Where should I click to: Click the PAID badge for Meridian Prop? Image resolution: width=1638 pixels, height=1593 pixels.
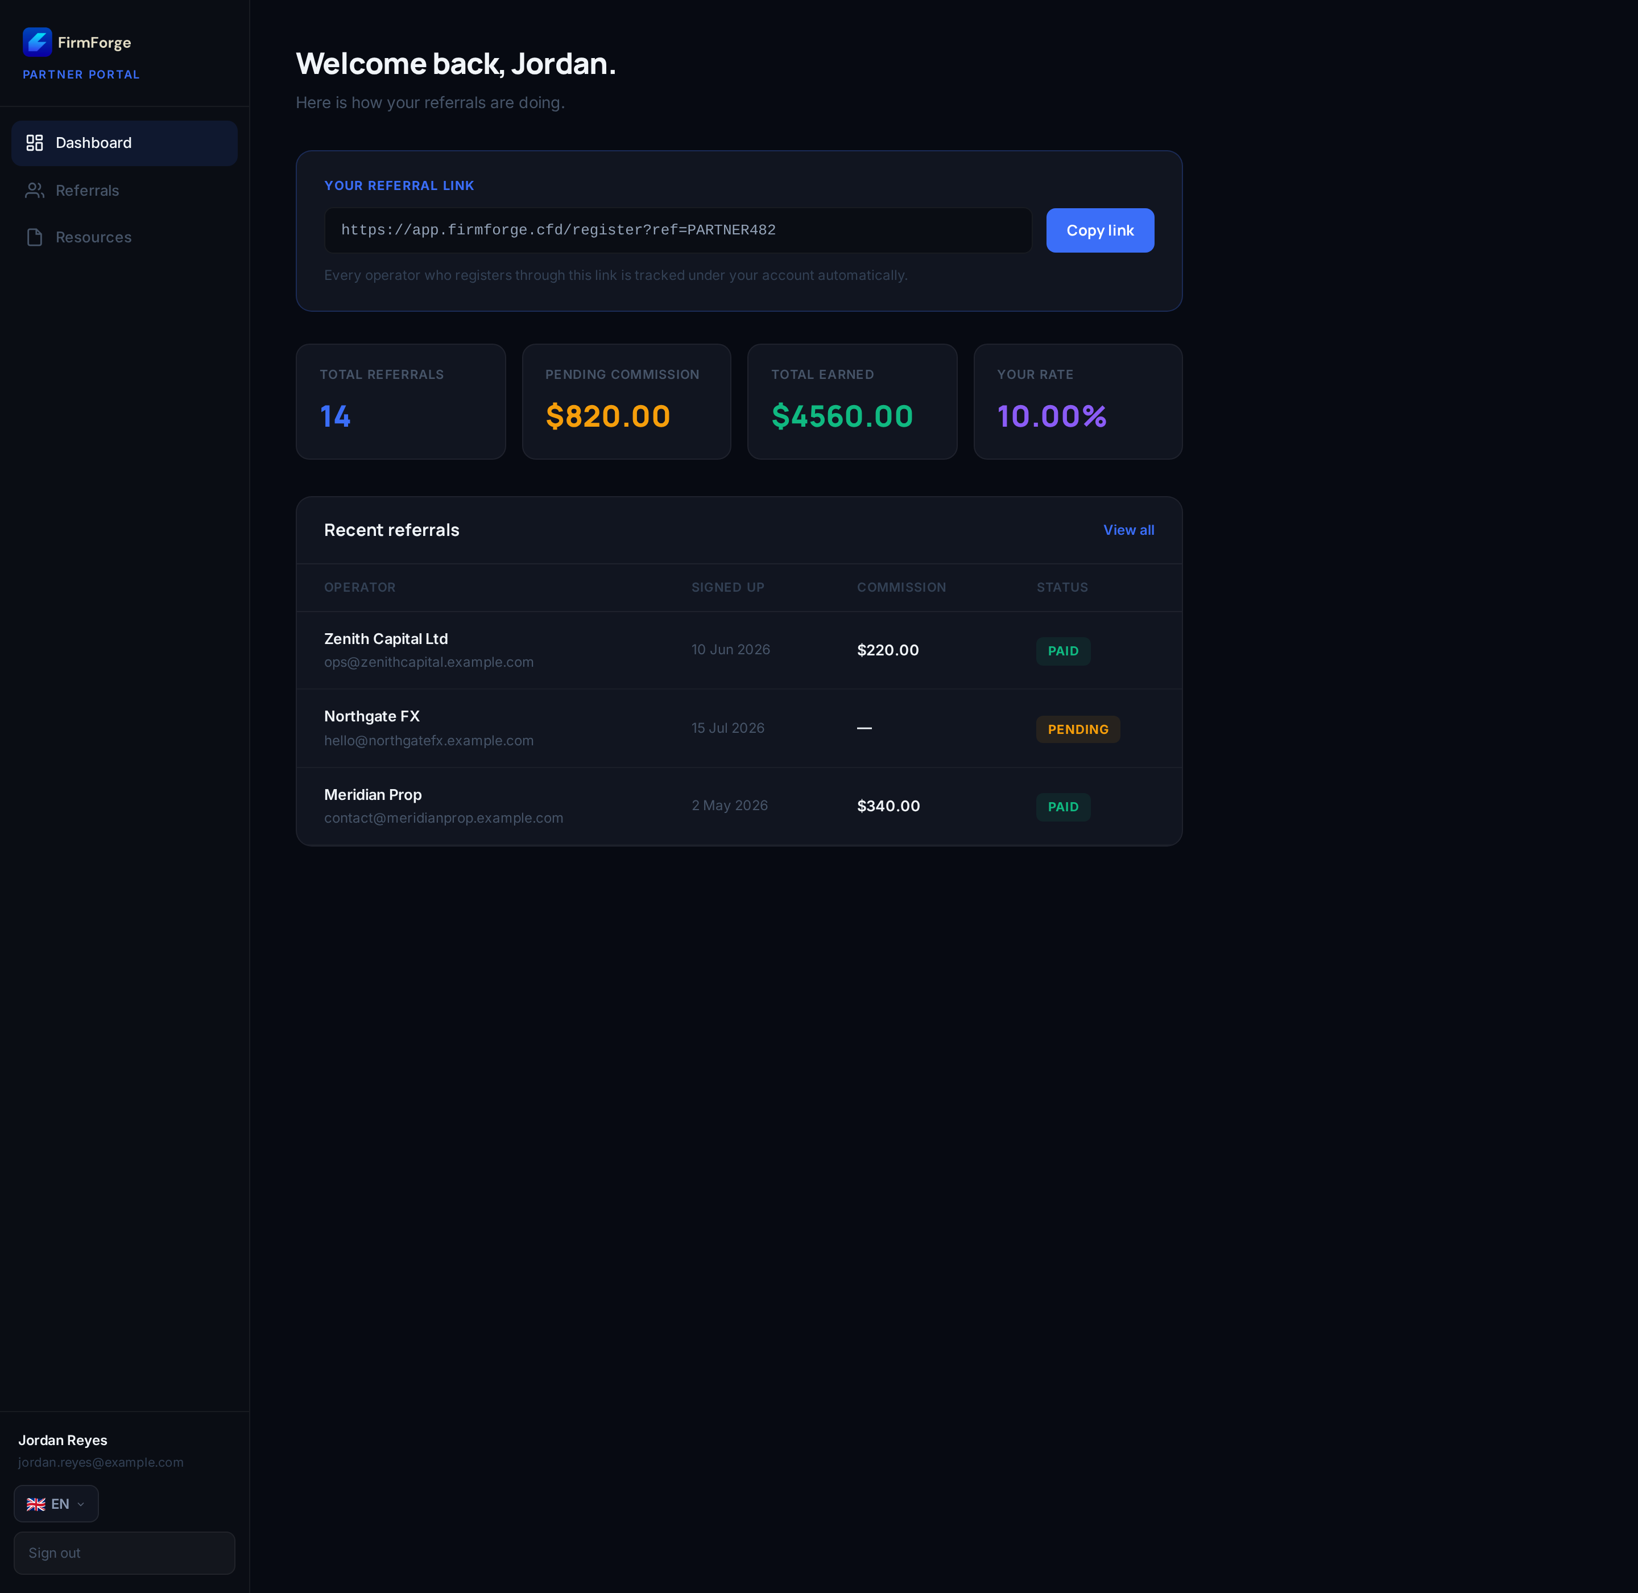1063,807
